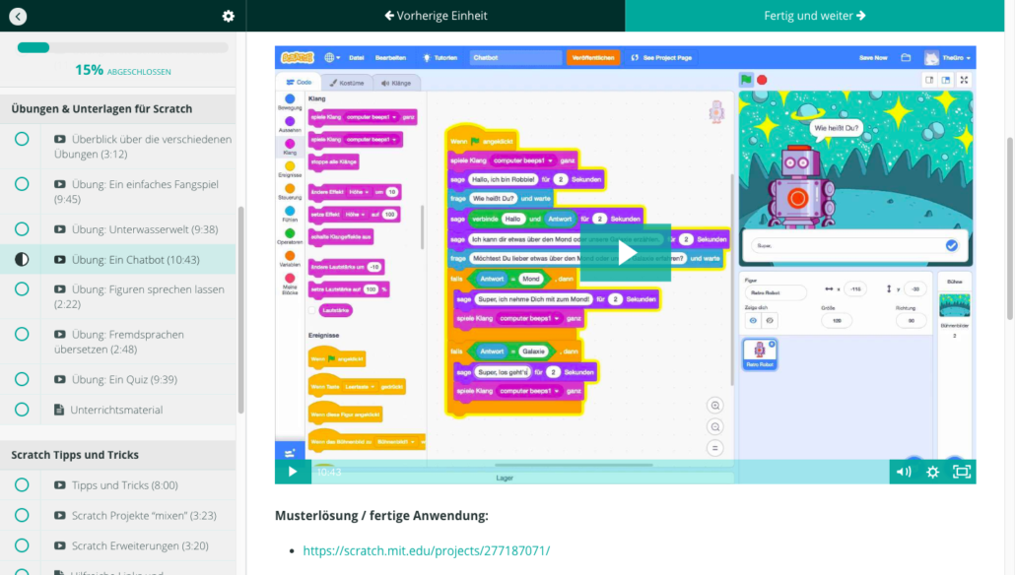This screenshot has height=575, width=1015.
Task: Toggle completion circle for 'Unterwasserwelt' lesson
Action: 22,229
